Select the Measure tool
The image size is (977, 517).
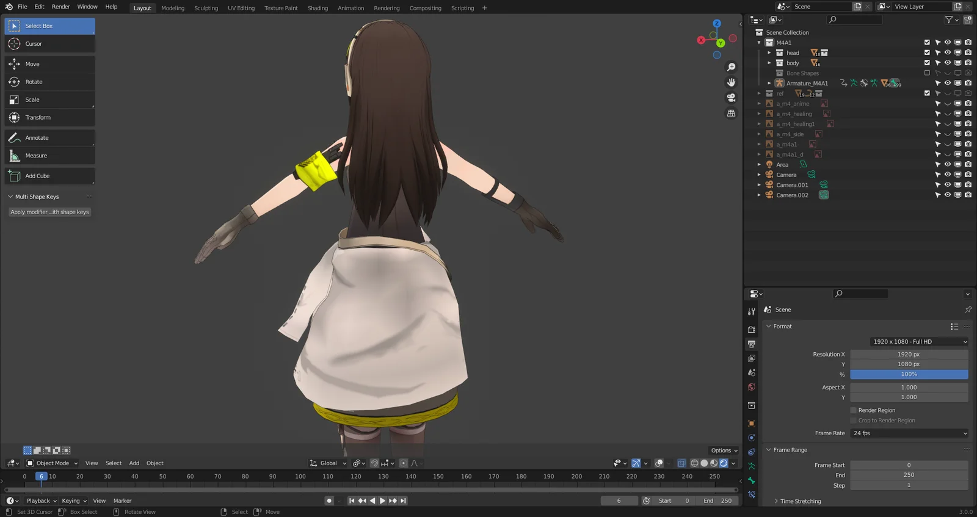click(x=49, y=156)
